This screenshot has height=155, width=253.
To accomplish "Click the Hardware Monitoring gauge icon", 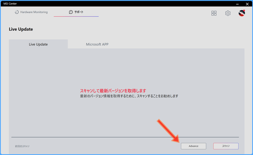I will [17, 12].
